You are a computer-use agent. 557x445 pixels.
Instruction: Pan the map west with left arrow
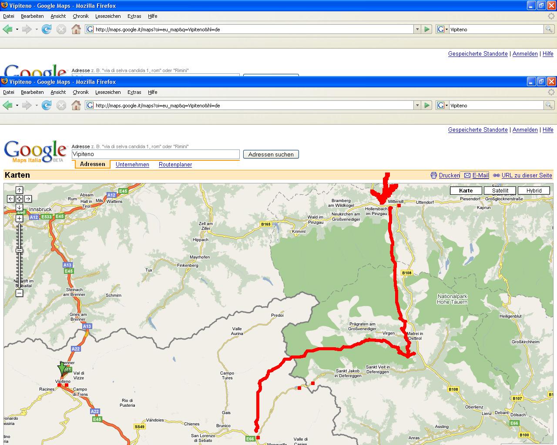point(10,199)
